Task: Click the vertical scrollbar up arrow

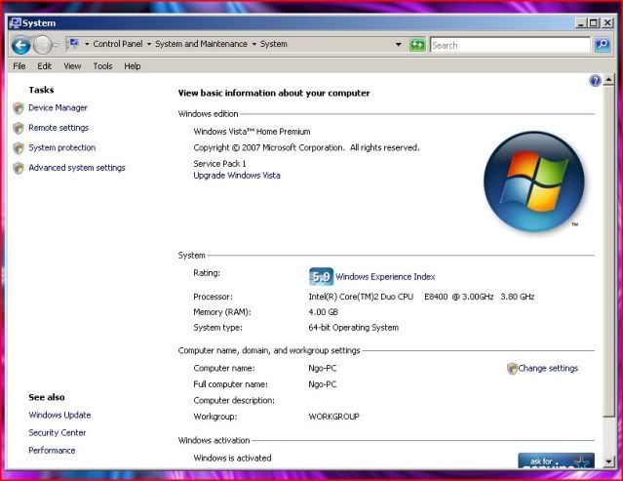Action: (608, 80)
